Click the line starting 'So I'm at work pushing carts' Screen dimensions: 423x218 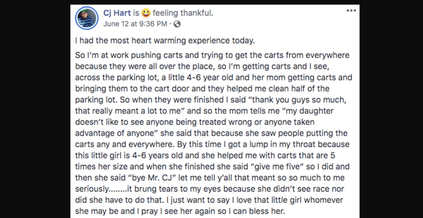(x=212, y=55)
